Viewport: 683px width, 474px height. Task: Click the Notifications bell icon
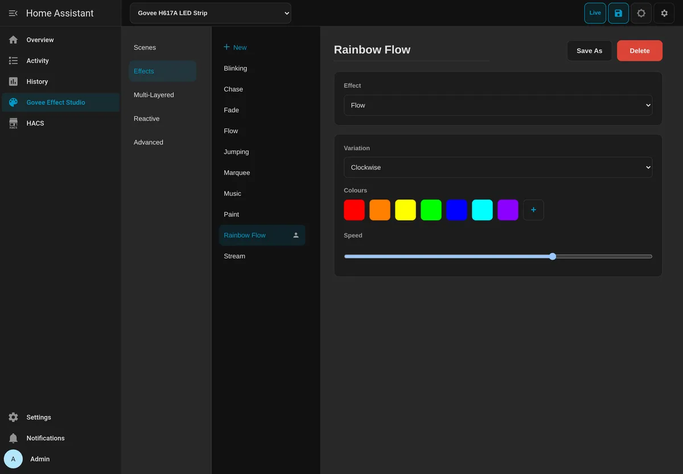point(13,438)
